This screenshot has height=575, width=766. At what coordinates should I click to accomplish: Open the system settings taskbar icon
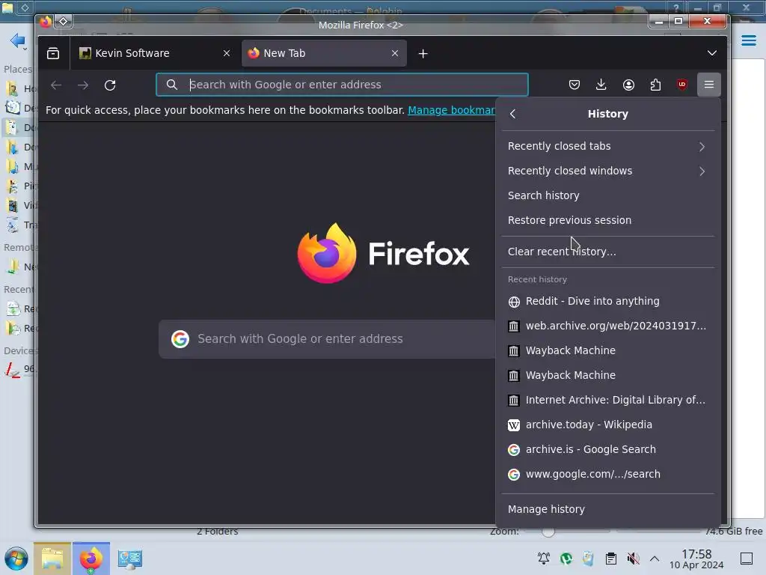coord(130,559)
